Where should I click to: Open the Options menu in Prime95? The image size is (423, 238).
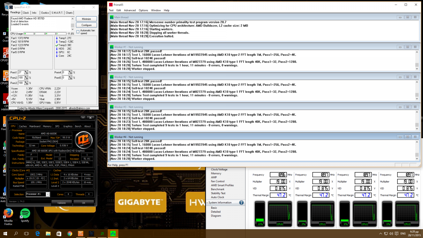pos(143,11)
